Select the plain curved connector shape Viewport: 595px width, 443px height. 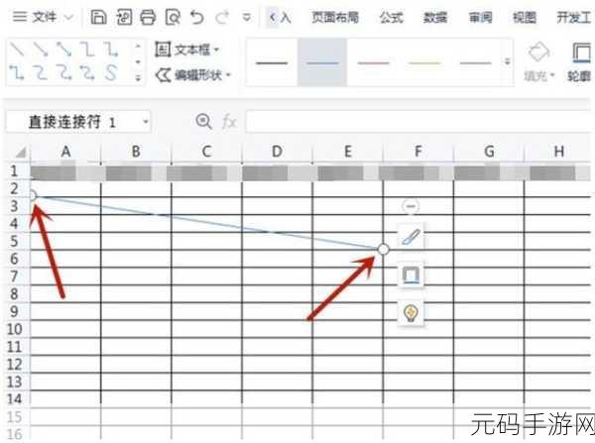point(41,72)
